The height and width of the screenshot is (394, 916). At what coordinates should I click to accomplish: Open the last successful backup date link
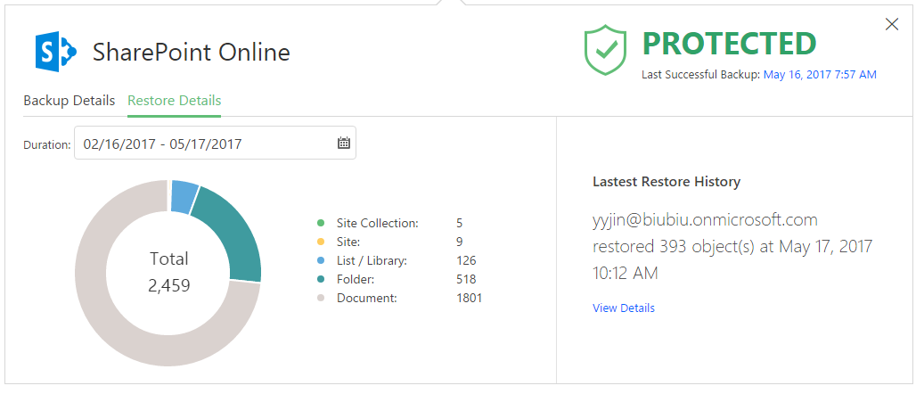820,75
